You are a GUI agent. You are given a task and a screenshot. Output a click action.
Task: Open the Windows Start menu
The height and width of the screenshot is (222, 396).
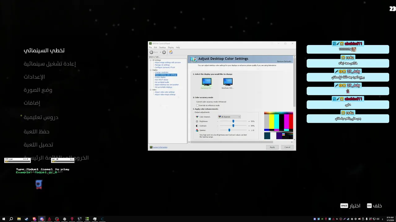(x=4, y=219)
